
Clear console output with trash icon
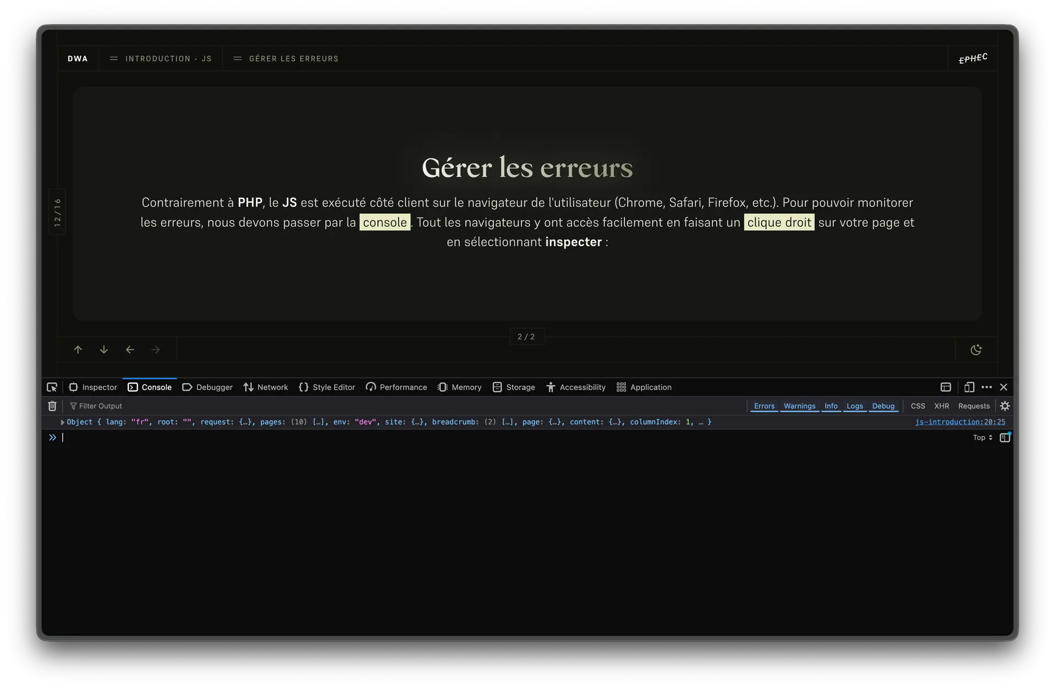[52, 406]
